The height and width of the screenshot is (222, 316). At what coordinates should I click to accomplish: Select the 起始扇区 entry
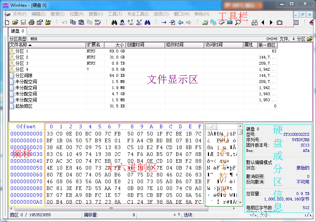(x=24, y=106)
